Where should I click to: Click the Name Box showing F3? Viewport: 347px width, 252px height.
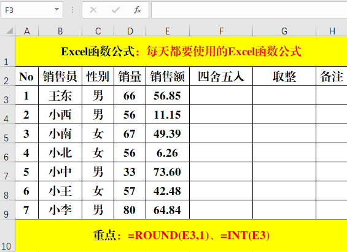click(32, 10)
